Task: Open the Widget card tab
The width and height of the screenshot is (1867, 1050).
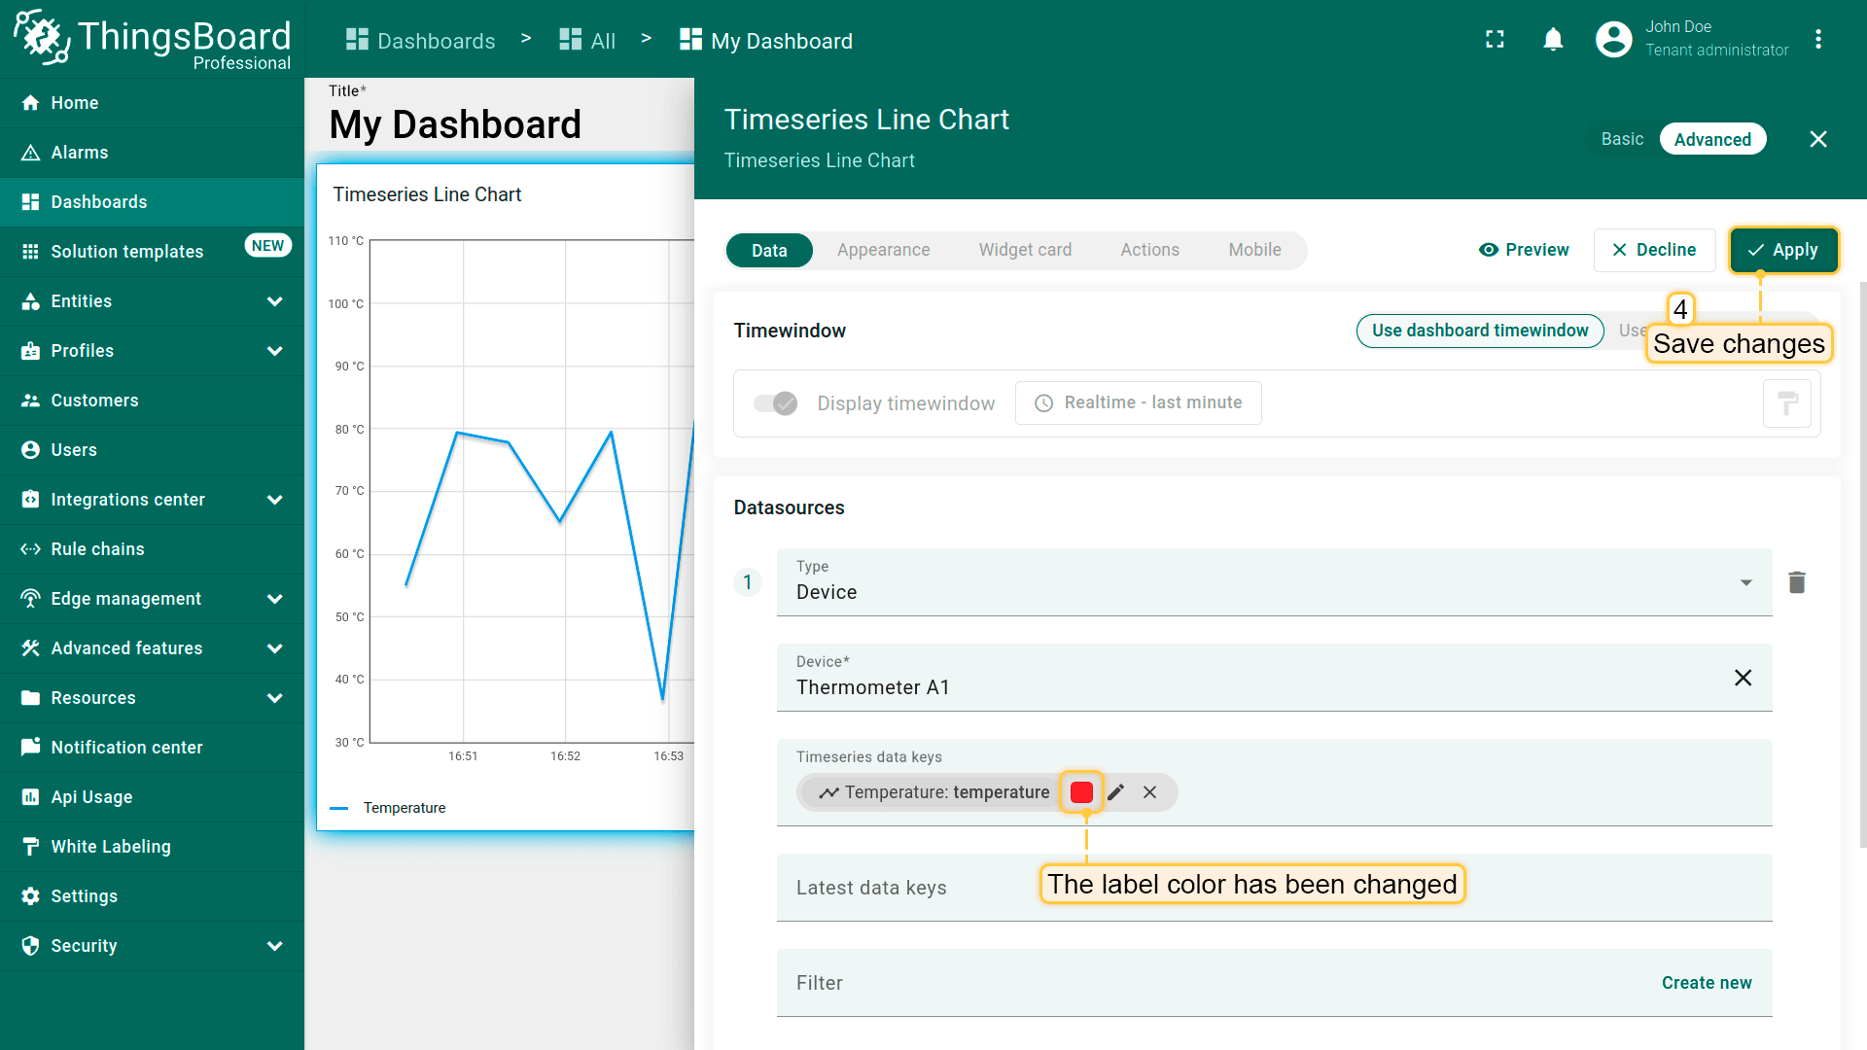Action: 1025,250
